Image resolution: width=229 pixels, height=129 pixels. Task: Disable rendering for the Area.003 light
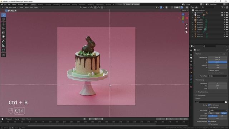[x=227, y=25]
